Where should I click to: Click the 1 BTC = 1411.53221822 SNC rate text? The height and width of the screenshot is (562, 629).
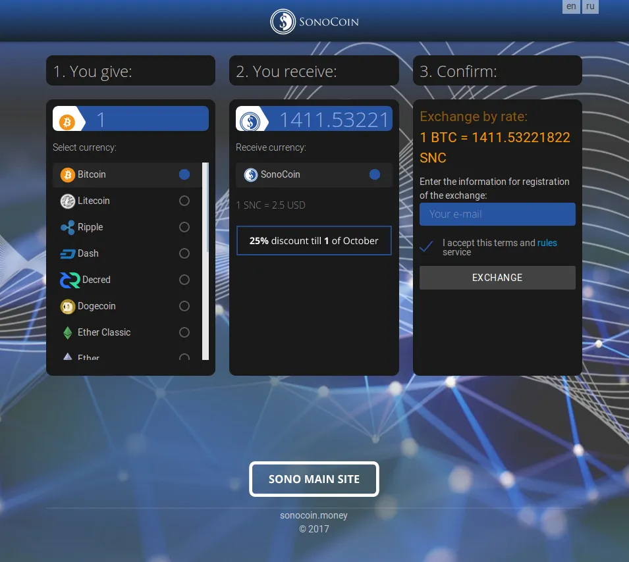tap(495, 147)
